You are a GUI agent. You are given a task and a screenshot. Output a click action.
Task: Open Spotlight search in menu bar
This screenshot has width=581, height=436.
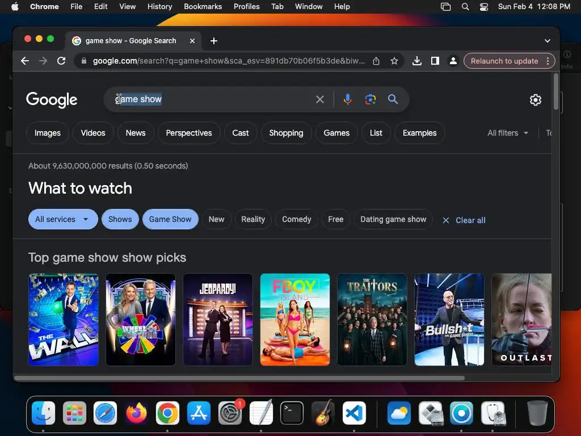tap(465, 7)
